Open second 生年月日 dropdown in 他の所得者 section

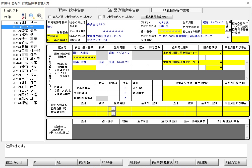(113, 114)
